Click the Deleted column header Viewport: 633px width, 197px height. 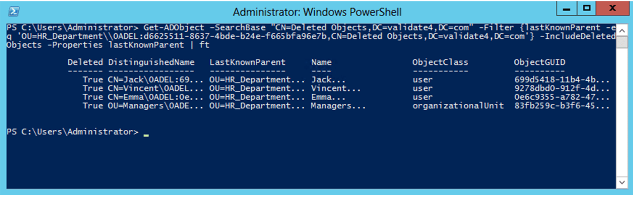(85, 62)
